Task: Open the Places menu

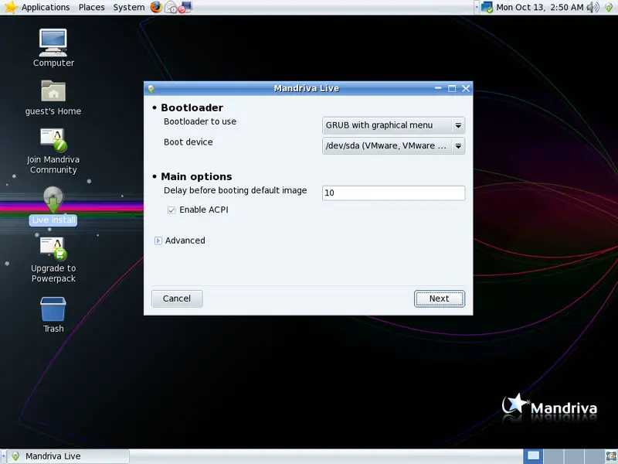Action: 91,7
